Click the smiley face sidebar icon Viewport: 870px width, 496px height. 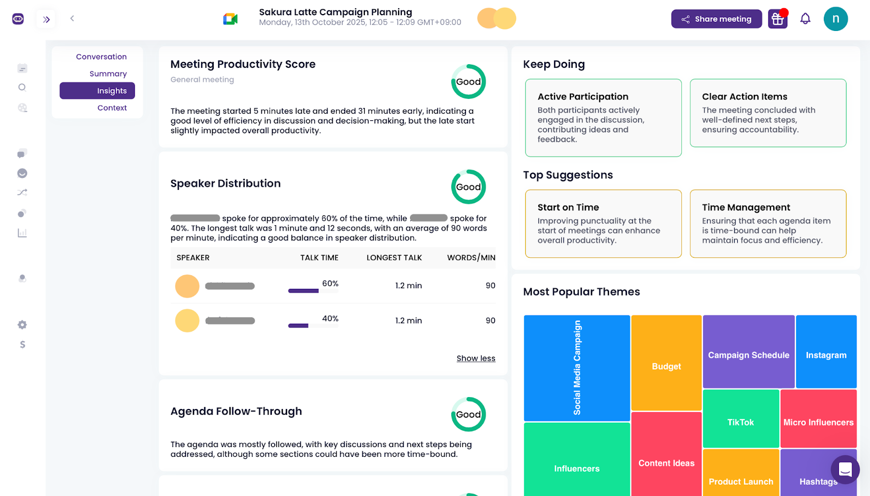(x=22, y=173)
